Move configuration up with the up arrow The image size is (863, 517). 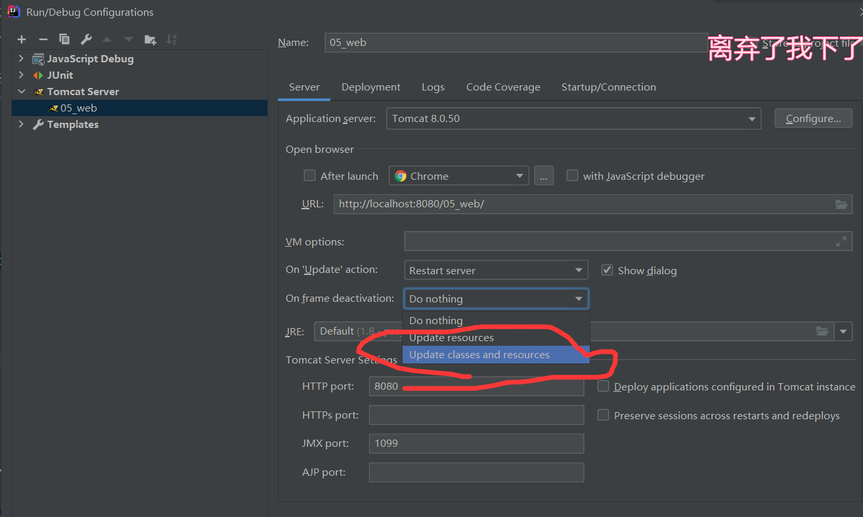[107, 39]
